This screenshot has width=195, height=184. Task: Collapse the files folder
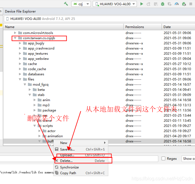pyautogui.click(x=20, y=79)
